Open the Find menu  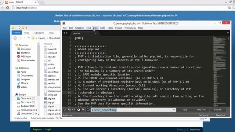pyautogui.click(x=88, y=28)
